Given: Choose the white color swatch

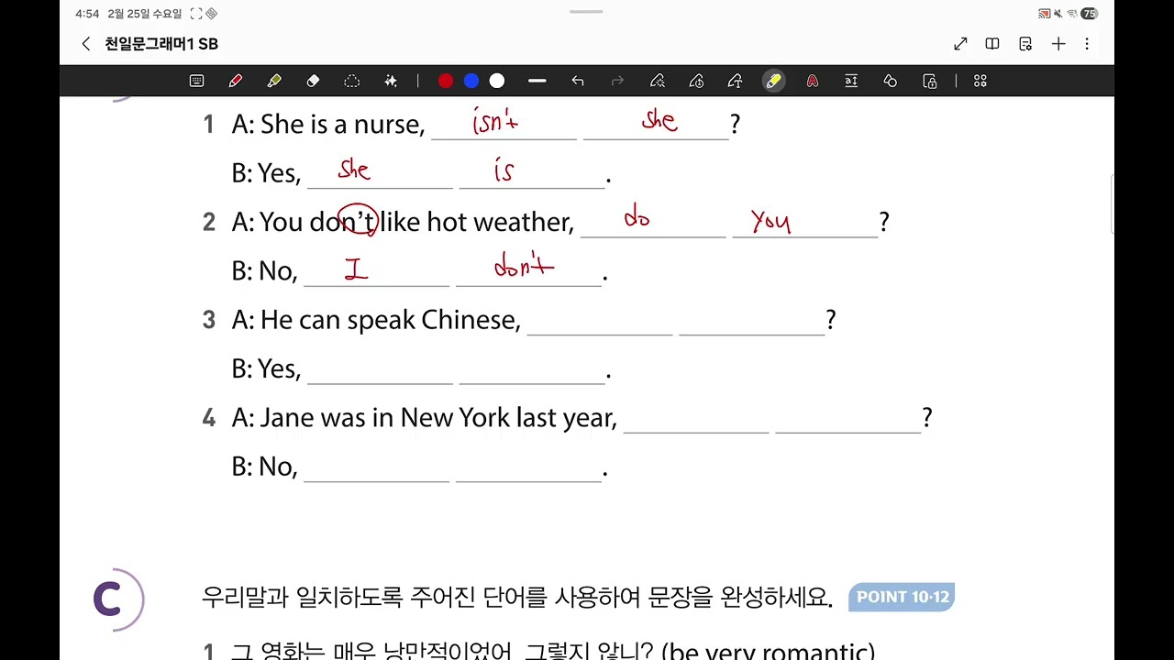Looking at the screenshot, I should [x=497, y=82].
